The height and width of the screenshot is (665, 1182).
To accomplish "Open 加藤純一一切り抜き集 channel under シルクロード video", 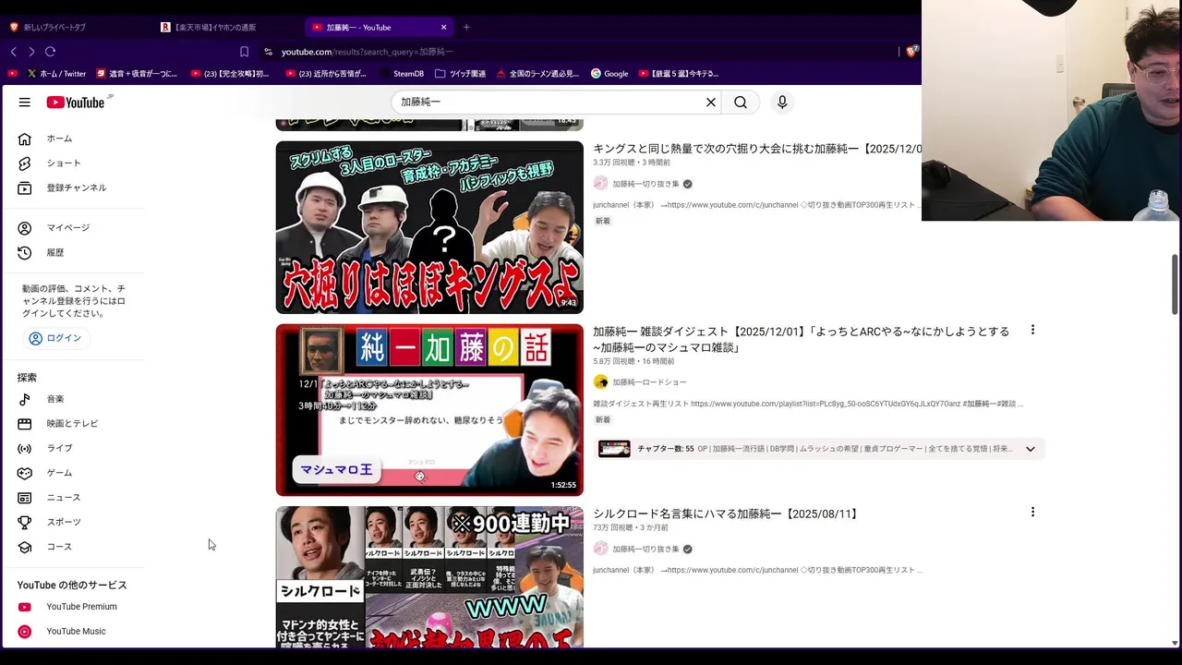I will [x=645, y=549].
